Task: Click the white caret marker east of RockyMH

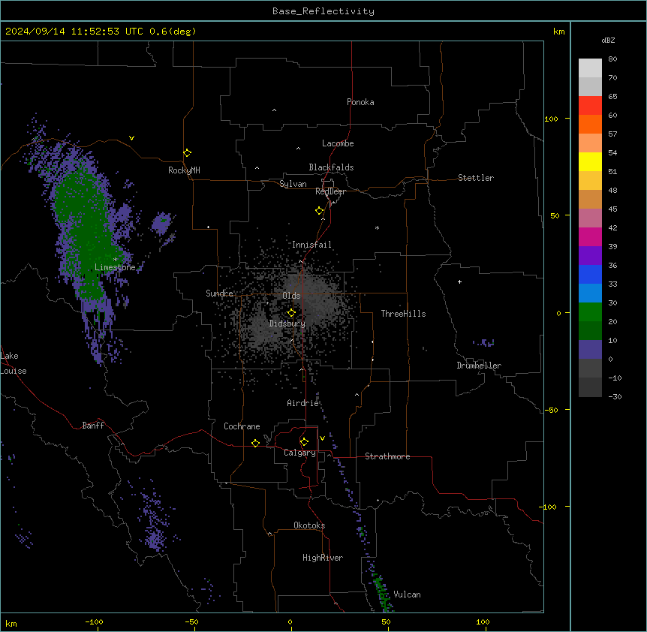Action: [x=257, y=168]
